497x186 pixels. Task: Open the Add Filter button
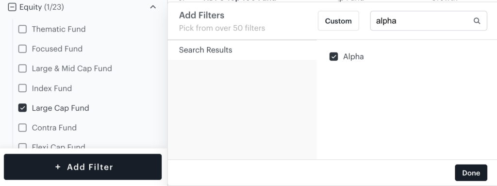click(x=83, y=167)
